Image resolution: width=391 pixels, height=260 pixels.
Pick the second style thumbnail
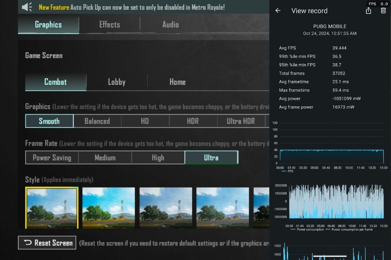(109, 208)
